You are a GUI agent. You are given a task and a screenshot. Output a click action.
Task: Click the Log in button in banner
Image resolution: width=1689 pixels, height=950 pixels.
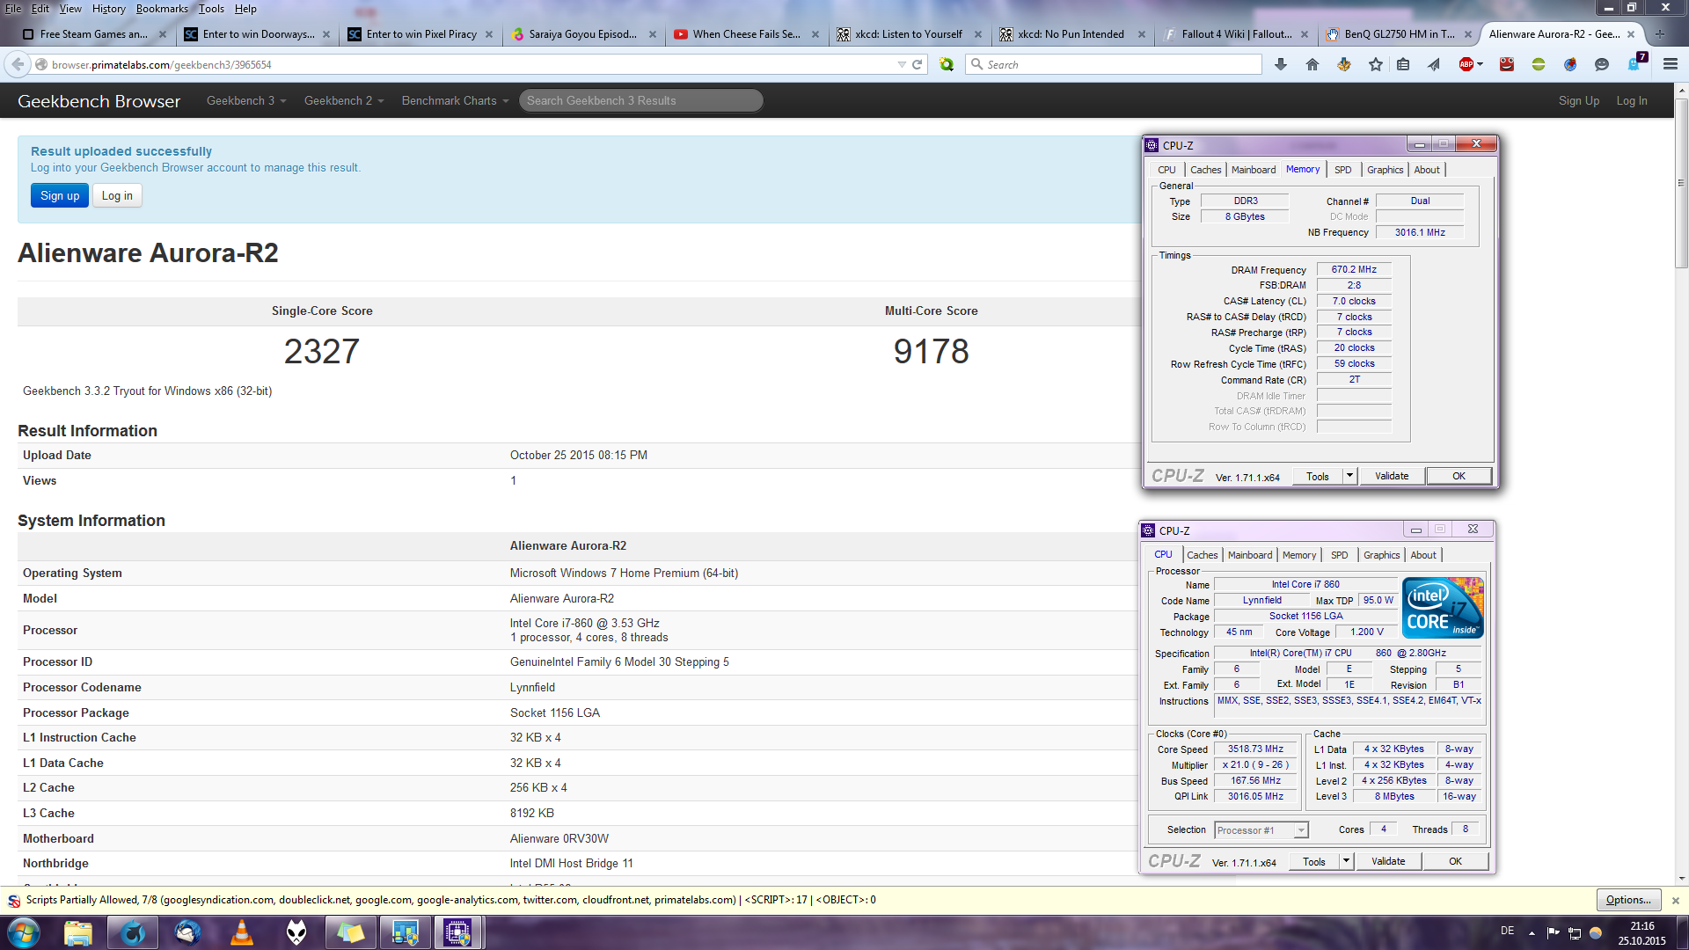point(117,195)
